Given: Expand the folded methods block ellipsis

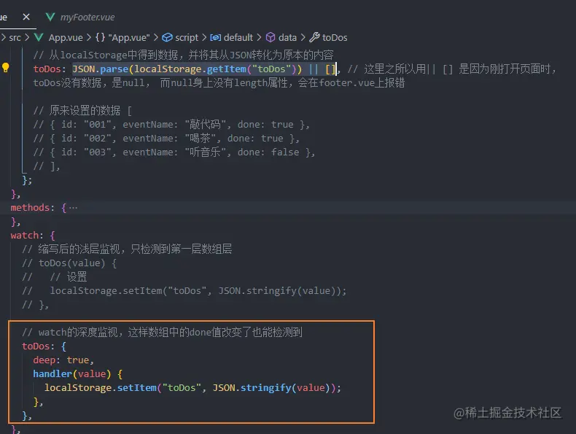Looking at the screenshot, I should [x=73, y=208].
